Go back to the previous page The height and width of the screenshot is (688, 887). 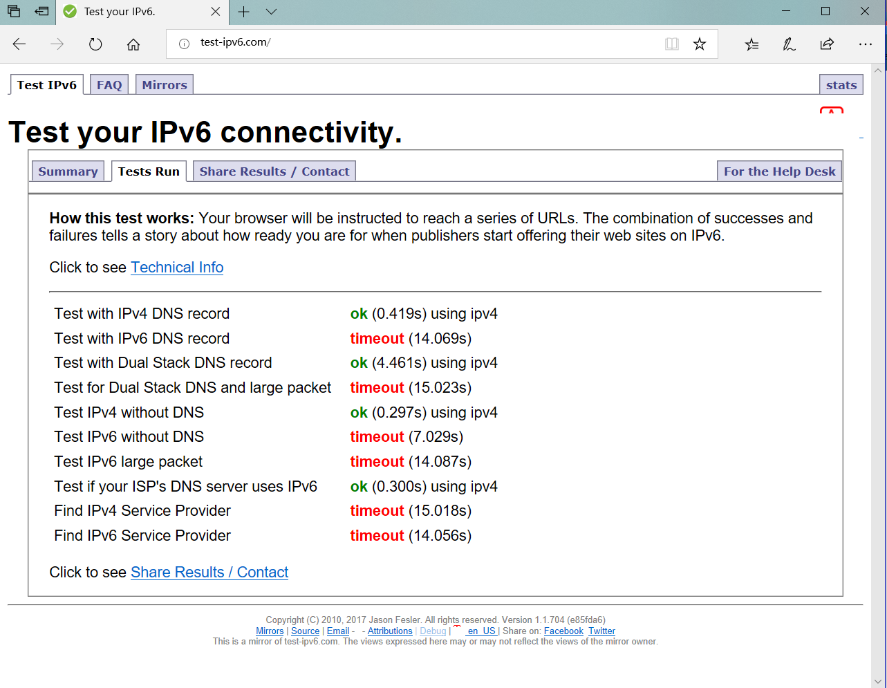(x=19, y=44)
